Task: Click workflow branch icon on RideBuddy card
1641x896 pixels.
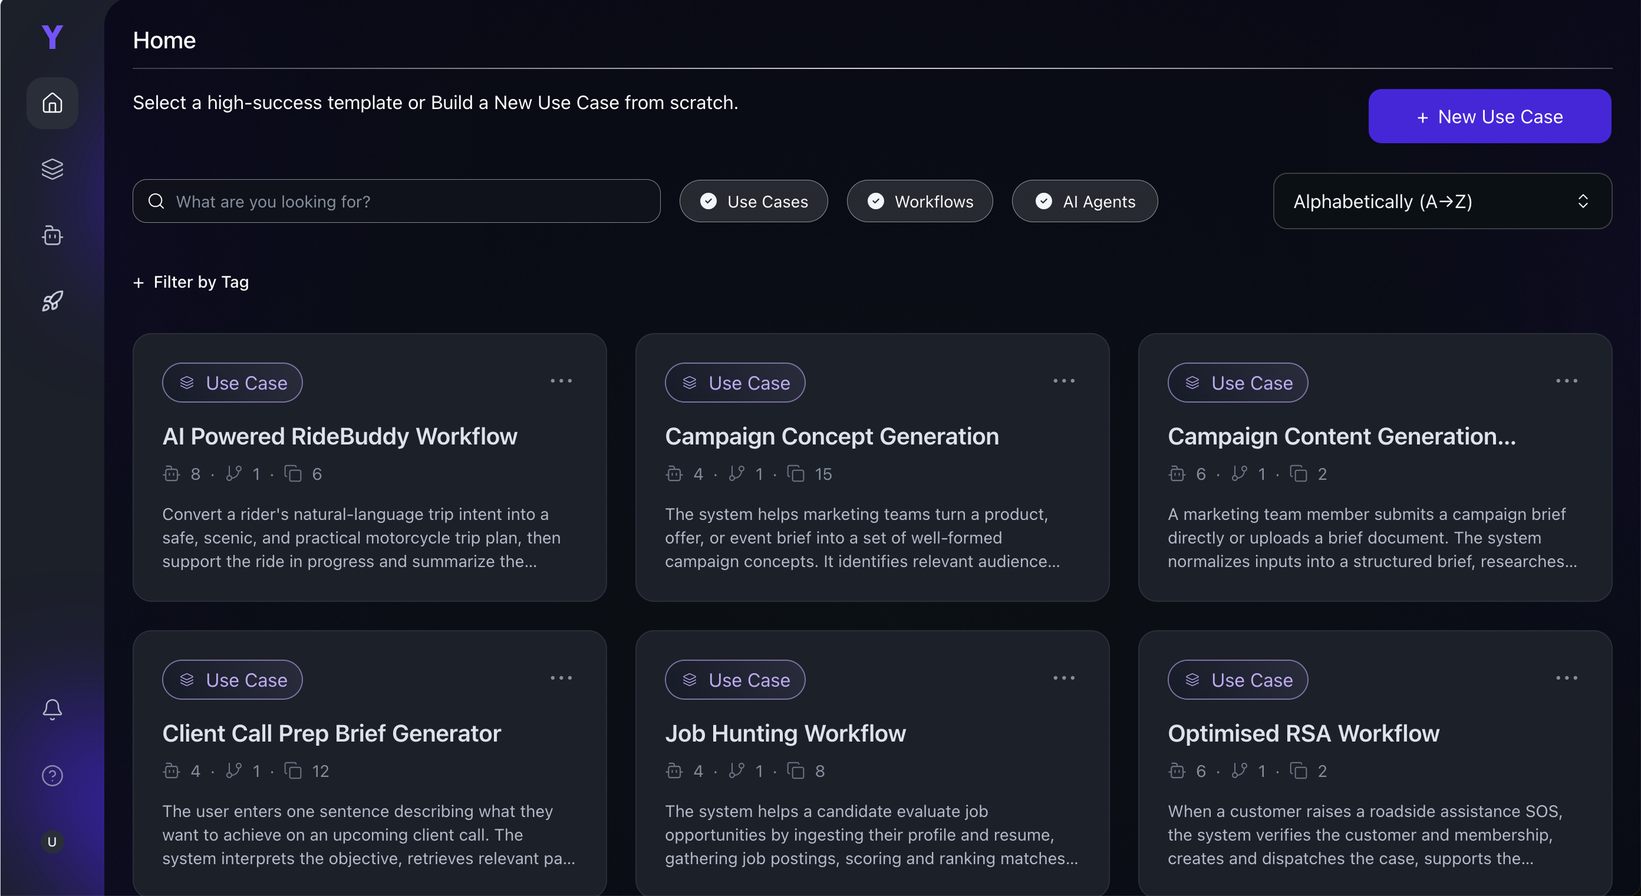Action: point(234,473)
